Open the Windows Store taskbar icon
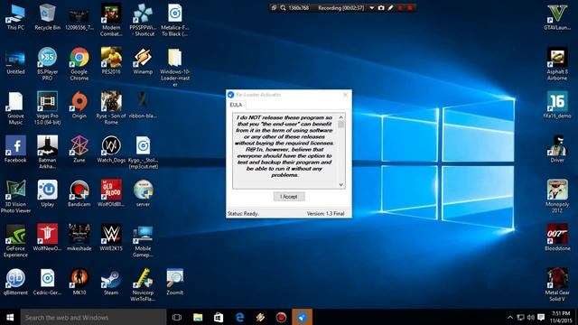This screenshot has width=578, height=325. pyautogui.click(x=219, y=317)
